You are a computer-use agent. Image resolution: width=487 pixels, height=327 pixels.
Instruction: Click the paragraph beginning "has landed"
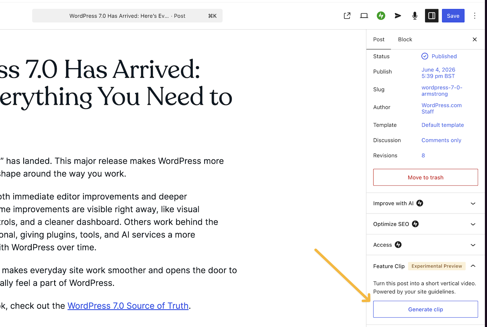112,167
